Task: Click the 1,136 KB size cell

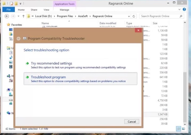Action: [162, 31]
